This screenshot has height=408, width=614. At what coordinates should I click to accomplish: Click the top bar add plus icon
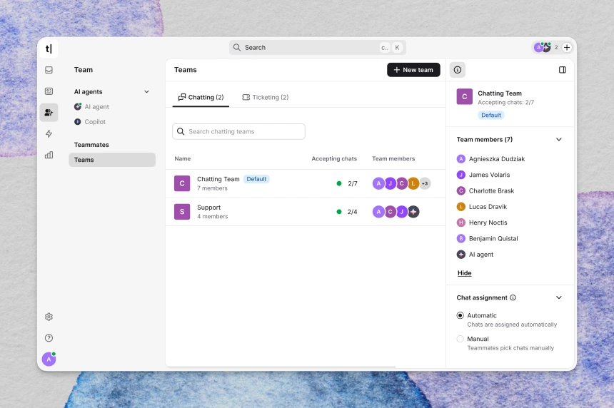(x=567, y=48)
